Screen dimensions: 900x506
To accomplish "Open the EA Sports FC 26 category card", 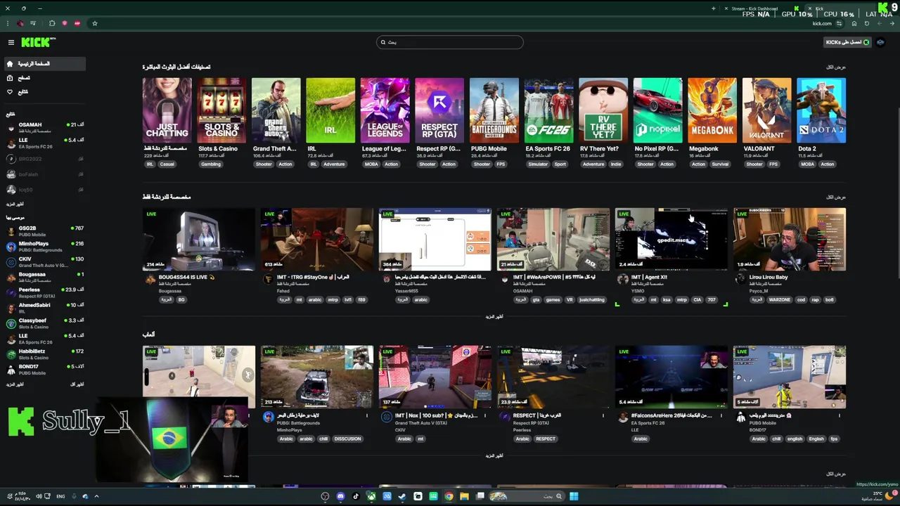I will click(x=548, y=110).
